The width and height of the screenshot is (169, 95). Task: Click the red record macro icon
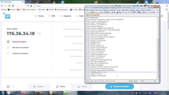(154, 12)
